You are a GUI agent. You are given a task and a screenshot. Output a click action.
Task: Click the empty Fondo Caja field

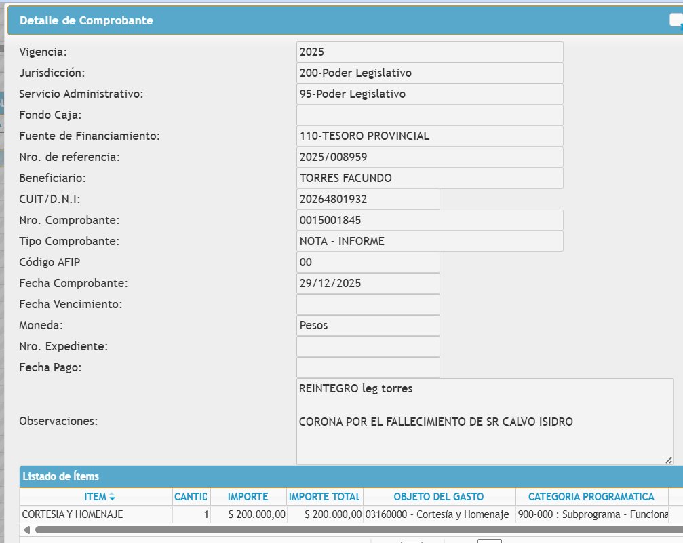click(x=429, y=115)
